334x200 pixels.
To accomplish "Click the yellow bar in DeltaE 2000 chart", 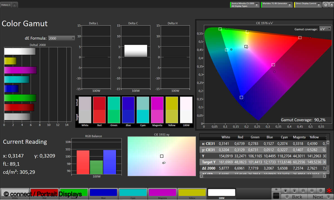I will (x=10, y=61).
